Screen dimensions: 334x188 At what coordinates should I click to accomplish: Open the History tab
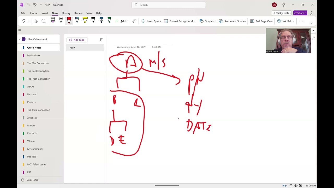[x=66, y=13]
